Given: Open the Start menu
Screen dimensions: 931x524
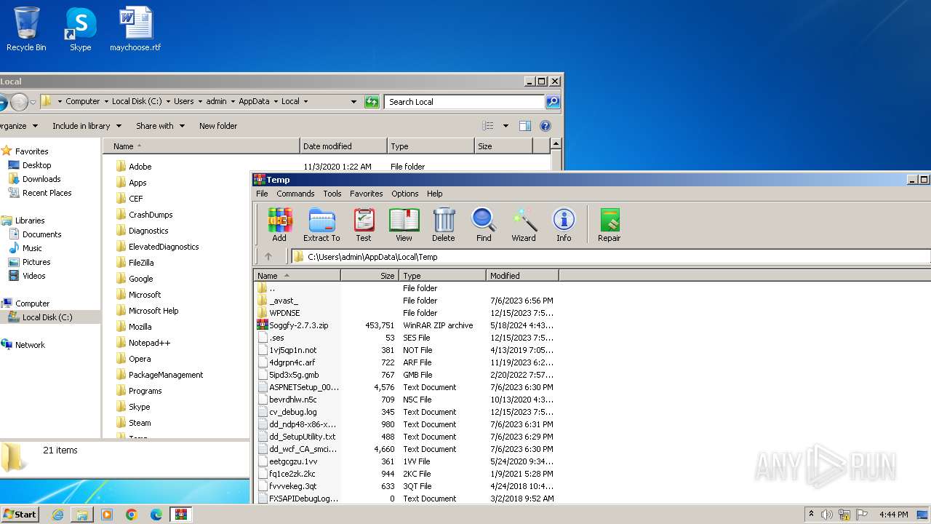Looking at the screenshot, I should (x=20, y=515).
